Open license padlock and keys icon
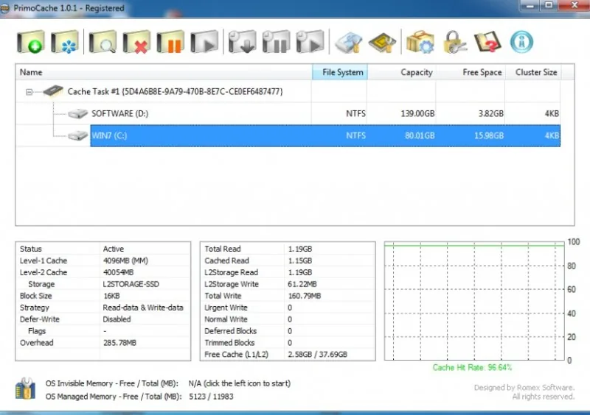 point(454,42)
